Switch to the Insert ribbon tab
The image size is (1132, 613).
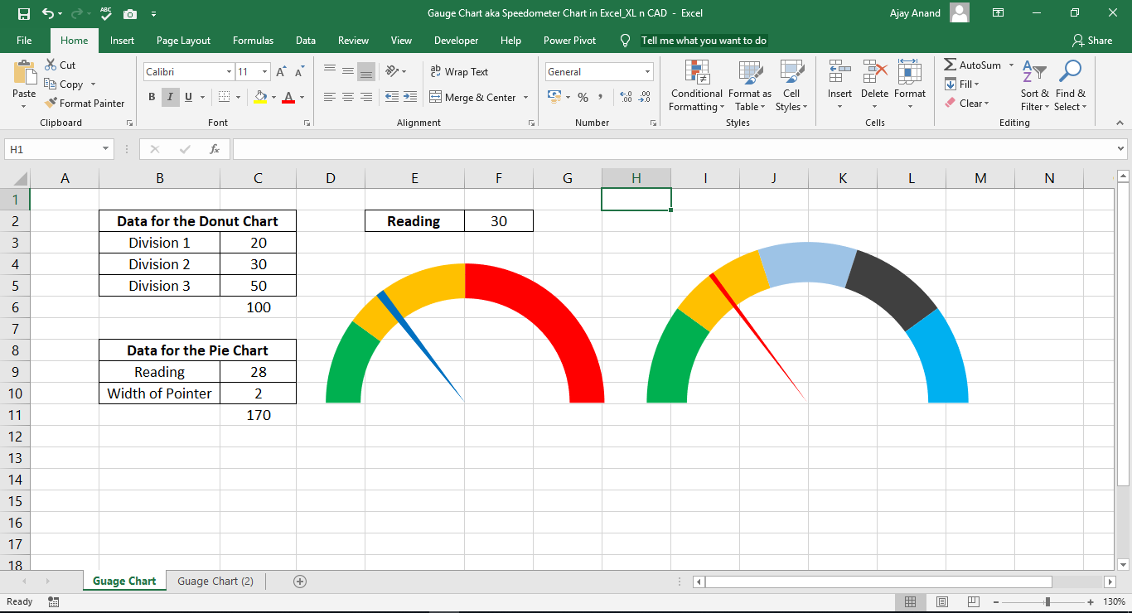click(122, 40)
